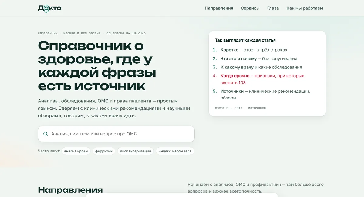Open the Сервисы menu item
The width and height of the screenshot is (364, 197).
250,8
